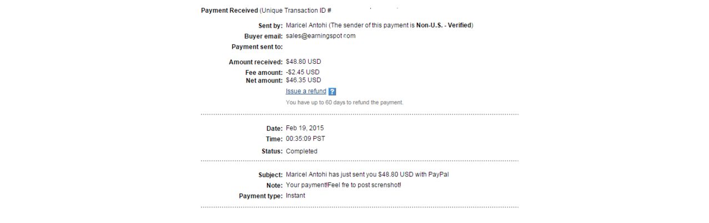Open the Issue a refund link
This screenshot has width=709, height=223.
pos(306,91)
